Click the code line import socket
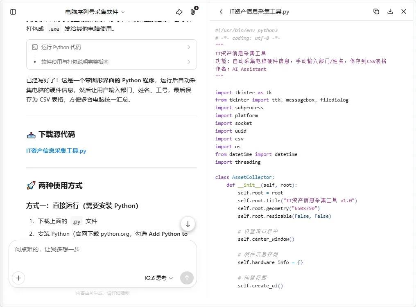416x307 pixels. click(233, 123)
